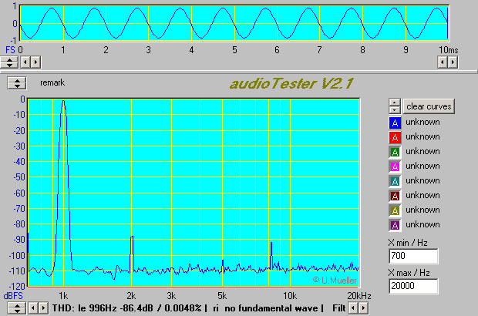Click the 'unknown' label of purple curve
This screenshot has width=478, height=316.
[x=422, y=224]
